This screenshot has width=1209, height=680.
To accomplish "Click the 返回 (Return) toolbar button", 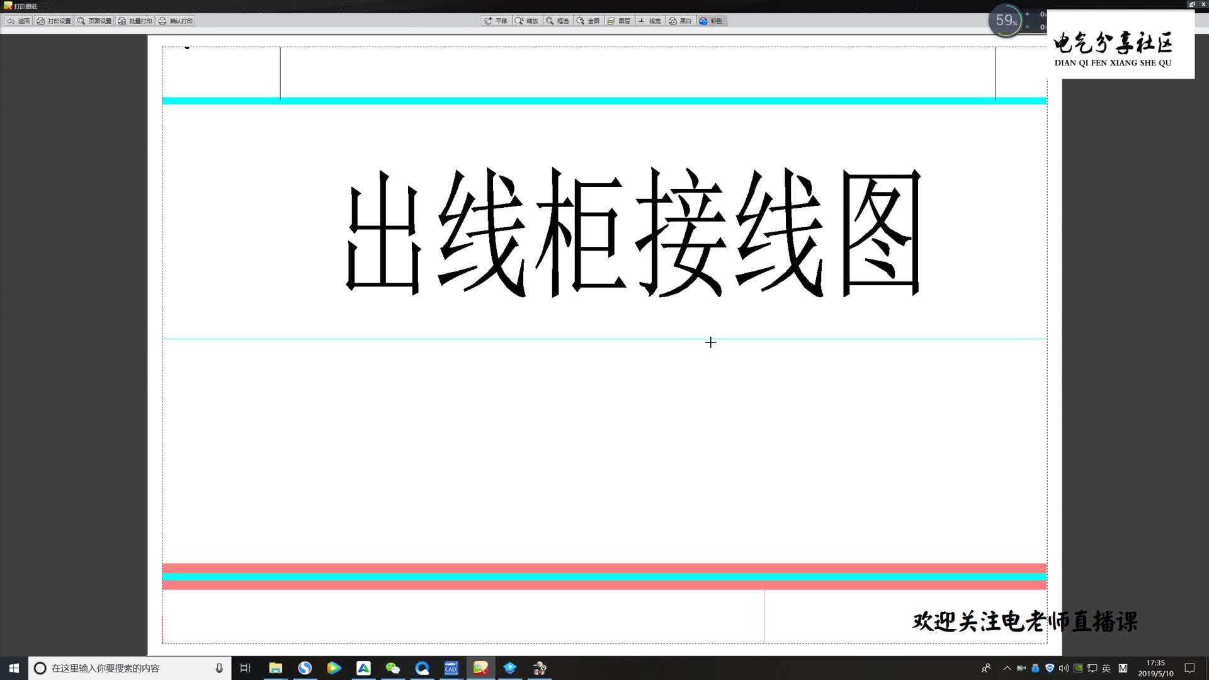I will click(18, 21).
